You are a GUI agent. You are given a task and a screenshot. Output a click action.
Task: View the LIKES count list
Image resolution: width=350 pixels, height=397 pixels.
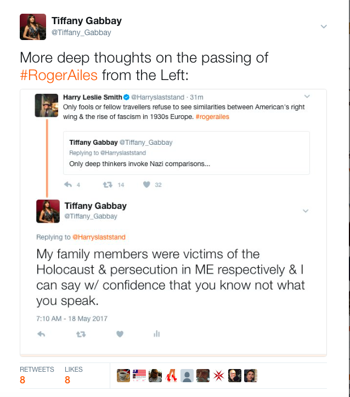74,375
